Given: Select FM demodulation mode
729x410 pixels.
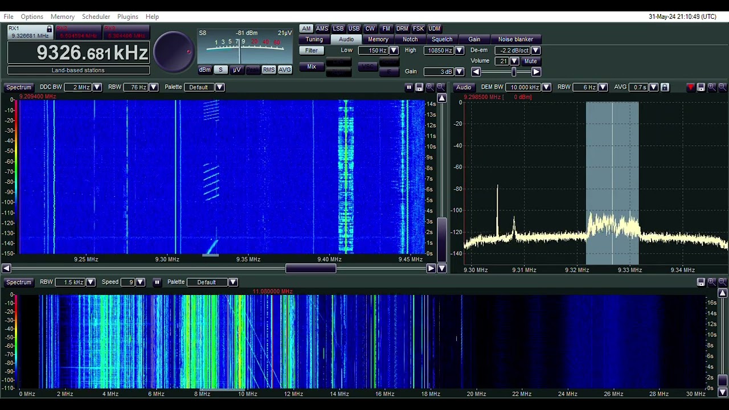Looking at the screenshot, I should tap(386, 28).
